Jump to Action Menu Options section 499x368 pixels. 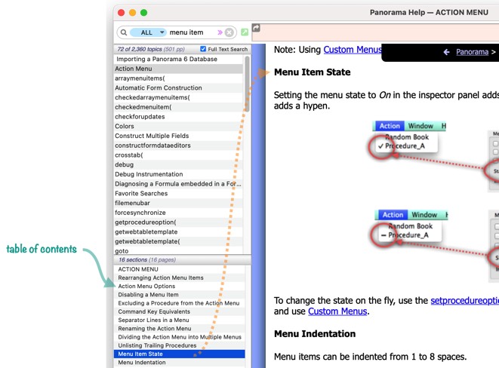180,286
